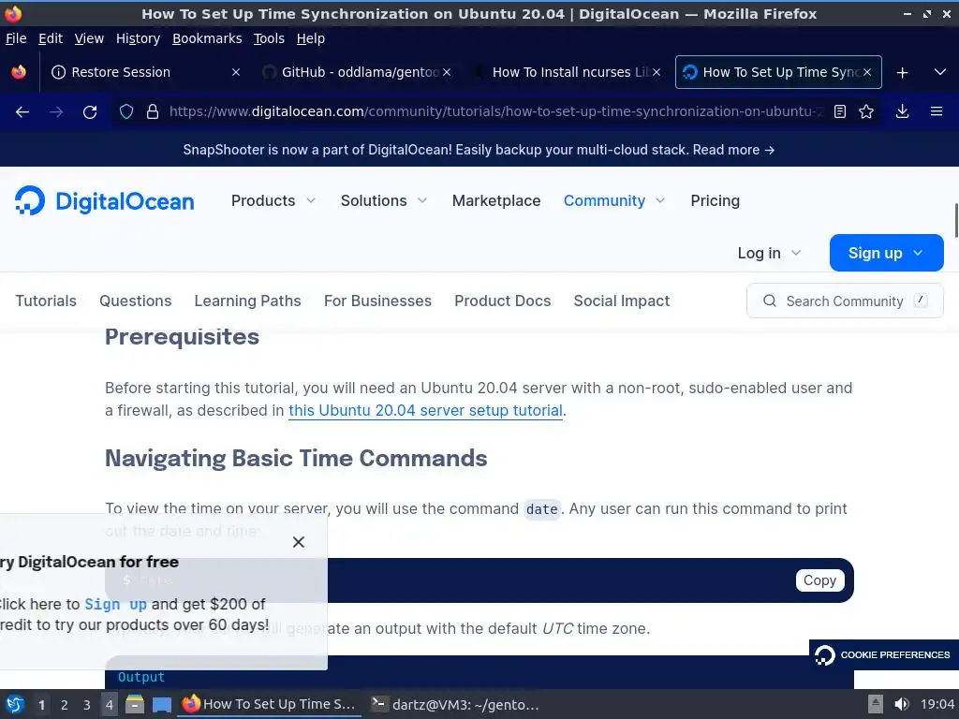Reload the current page
This screenshot has height=719, width=959.
coord(90,112)
